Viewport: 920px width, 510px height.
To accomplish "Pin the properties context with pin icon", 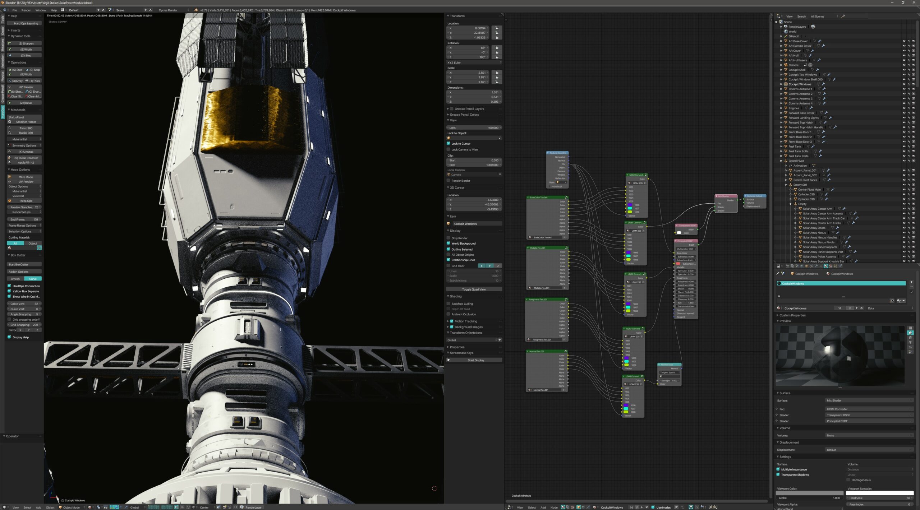I will tap(778, 274).
